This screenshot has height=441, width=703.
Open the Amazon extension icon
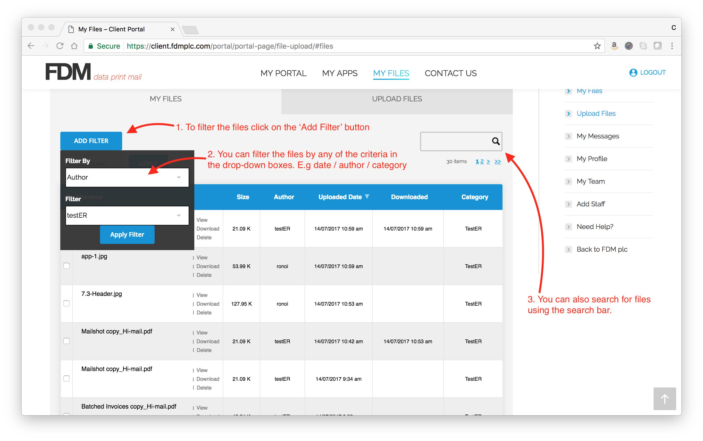[x=614, y=46]
